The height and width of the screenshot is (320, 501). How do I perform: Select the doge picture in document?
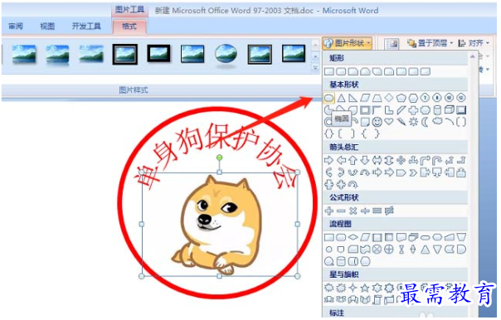tap(220, 224)
